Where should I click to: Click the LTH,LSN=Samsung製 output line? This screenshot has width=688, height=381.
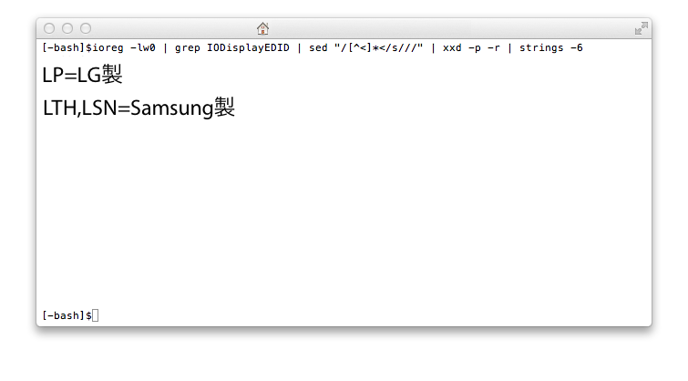click(x=139, y=108)
